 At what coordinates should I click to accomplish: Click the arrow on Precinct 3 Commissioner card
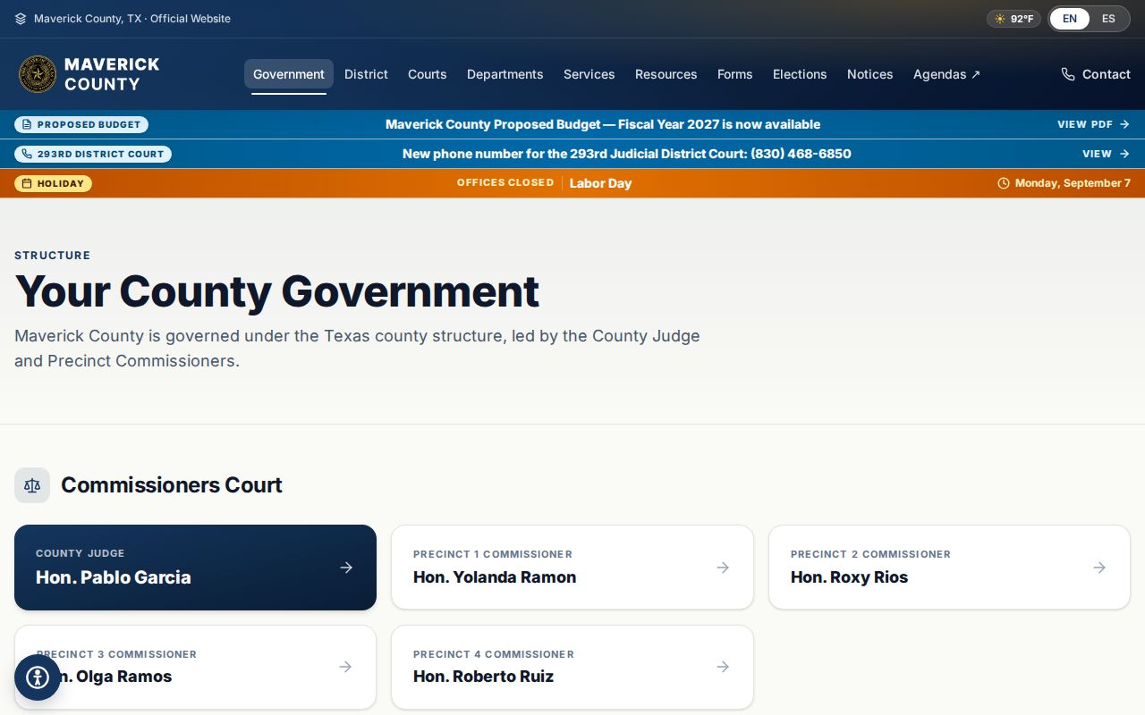coord(345,667)
